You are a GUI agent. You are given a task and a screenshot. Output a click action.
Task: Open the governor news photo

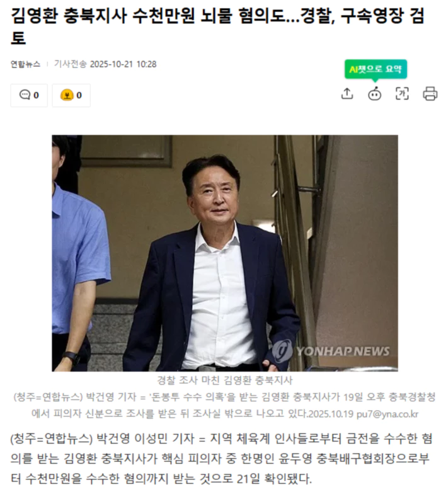coord(225,253)
